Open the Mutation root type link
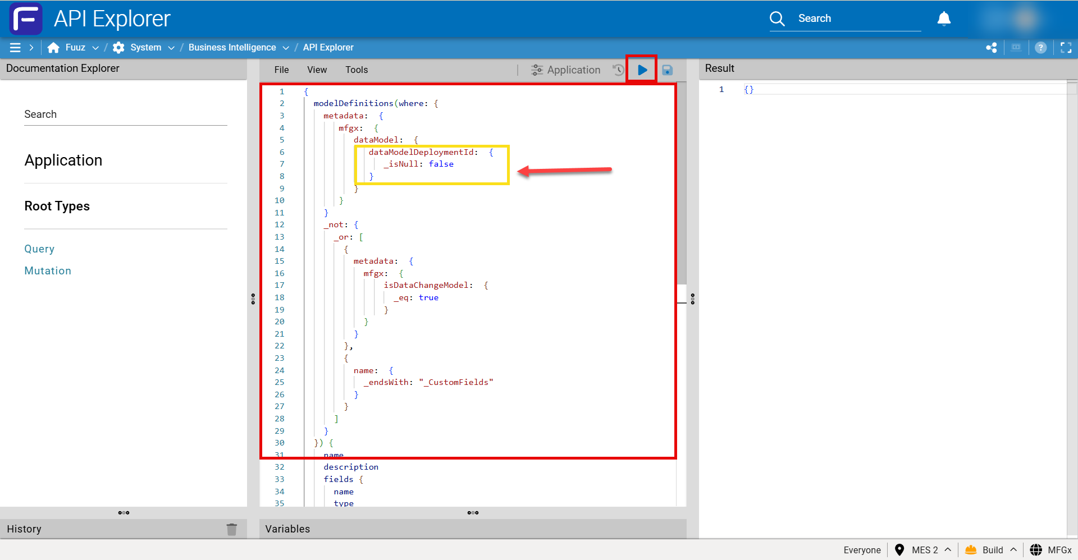1078x560 pixels. [x=48, y=271]
